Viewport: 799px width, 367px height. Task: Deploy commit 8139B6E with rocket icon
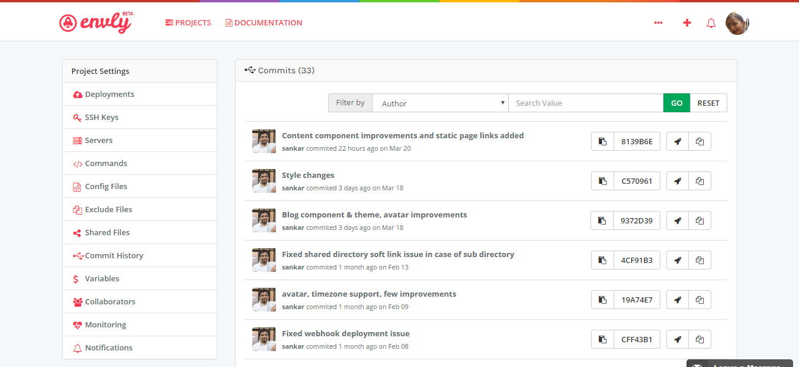[678, 141]
